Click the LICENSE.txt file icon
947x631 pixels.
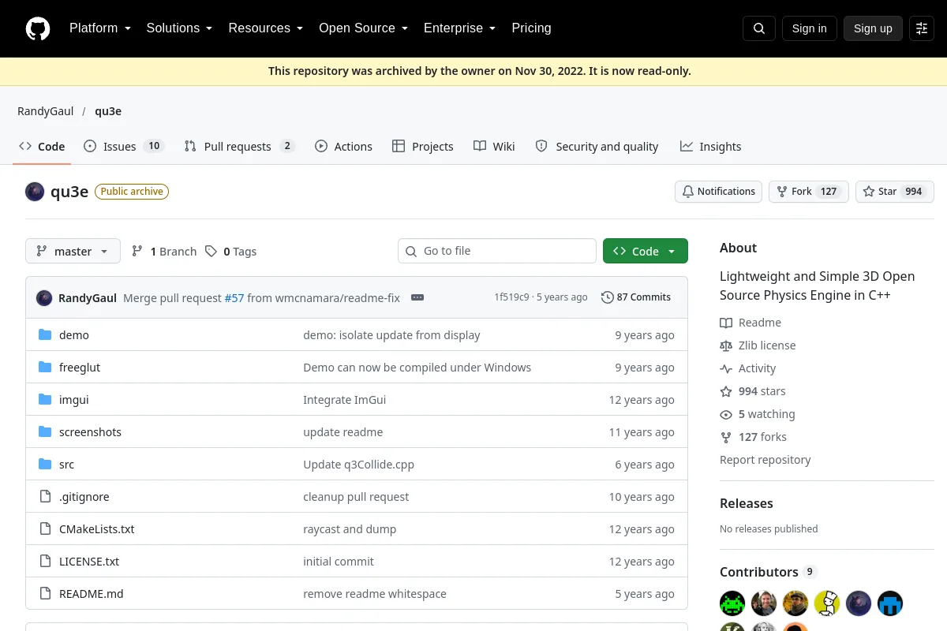click(x=45, y=562)
